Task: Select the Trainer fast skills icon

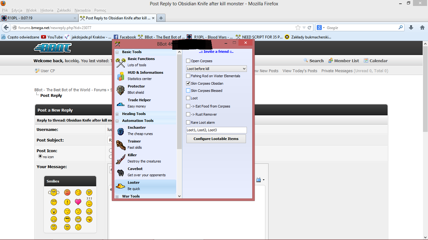Action: click(121, 145)
